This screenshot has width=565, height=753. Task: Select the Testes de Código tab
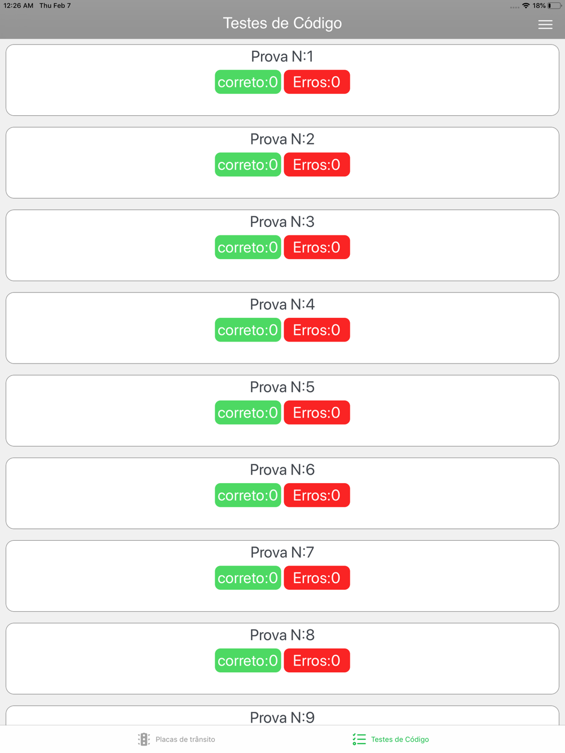[x=390, y=739]
